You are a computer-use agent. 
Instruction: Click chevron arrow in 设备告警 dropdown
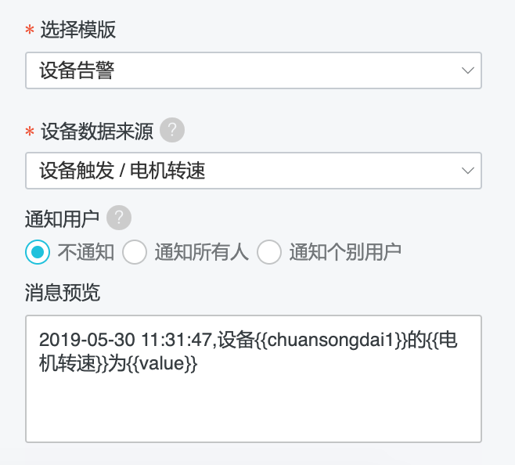[468, 70]
